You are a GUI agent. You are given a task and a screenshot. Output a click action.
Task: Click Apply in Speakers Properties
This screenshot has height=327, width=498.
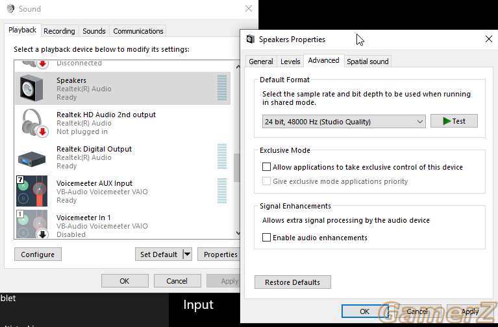(470, 311)
